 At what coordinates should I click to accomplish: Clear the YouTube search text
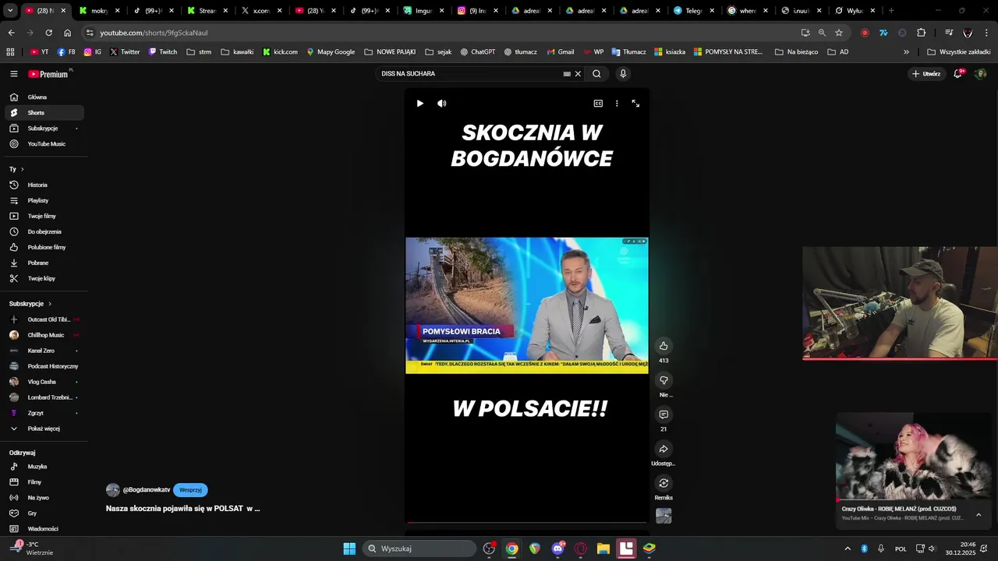pyautogui.click(x=578, y=74)
